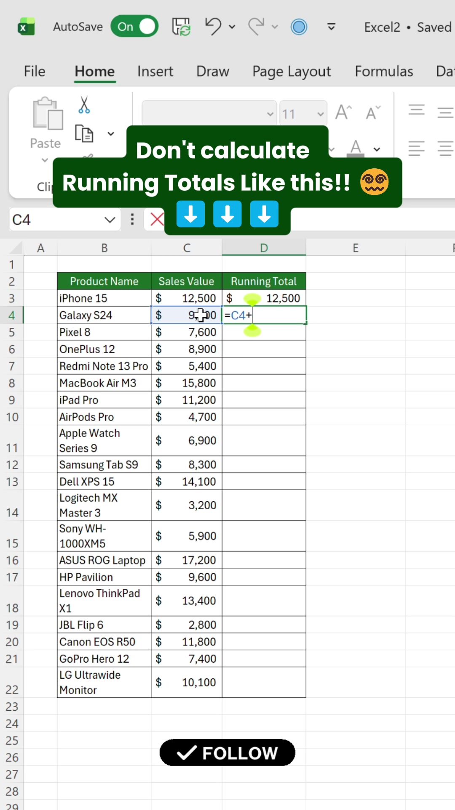The height and width of the screenshot is (810, 455).
Task: Click the Copy icon
Action: pos(84,134)
